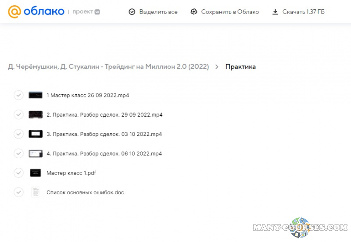Click the download arrow icon

point(275,12)
